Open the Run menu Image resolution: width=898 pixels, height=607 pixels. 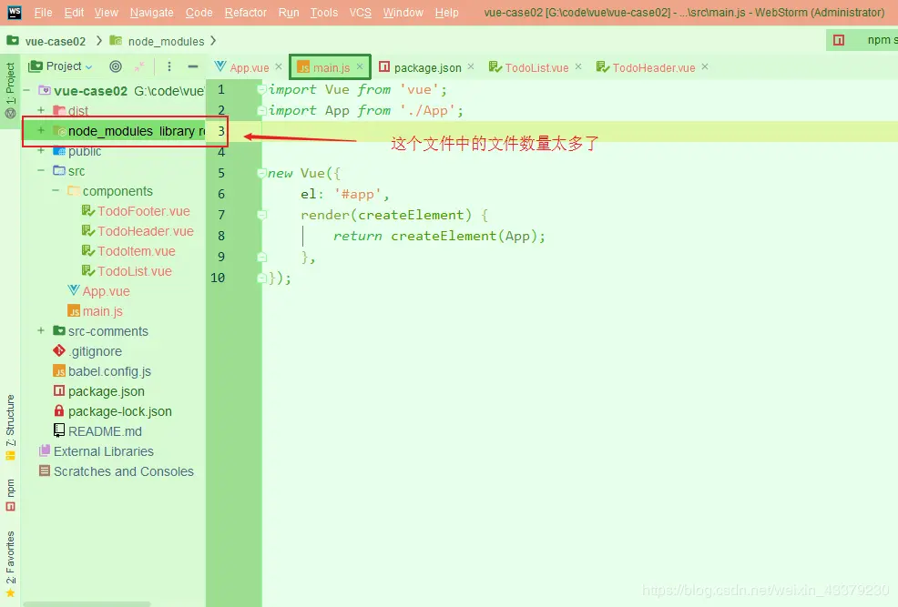(x=289, y=12)
